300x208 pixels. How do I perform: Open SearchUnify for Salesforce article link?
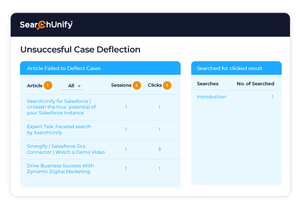(61, 107)
